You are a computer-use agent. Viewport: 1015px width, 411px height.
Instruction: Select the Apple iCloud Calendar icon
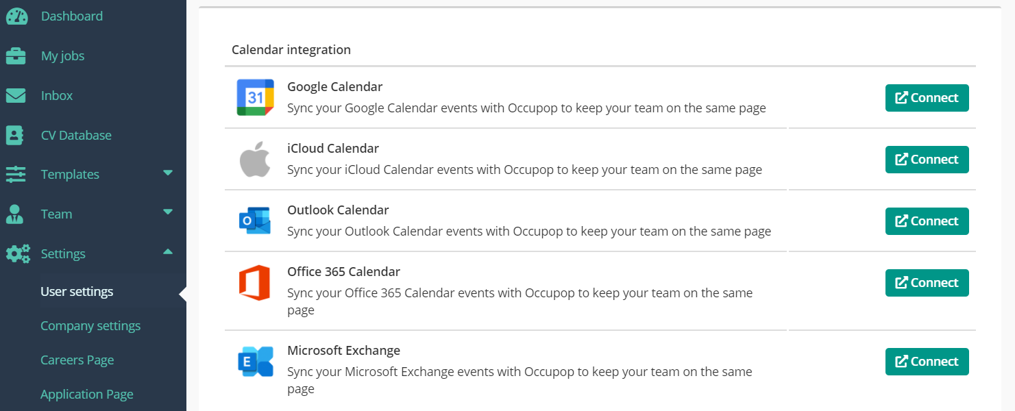point(254,158)
